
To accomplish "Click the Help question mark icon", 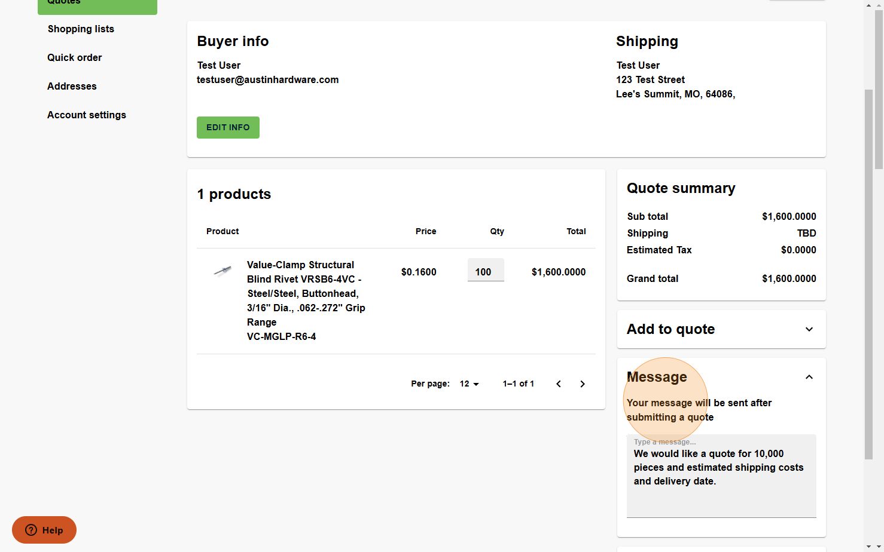I will (x=31, y=530).
